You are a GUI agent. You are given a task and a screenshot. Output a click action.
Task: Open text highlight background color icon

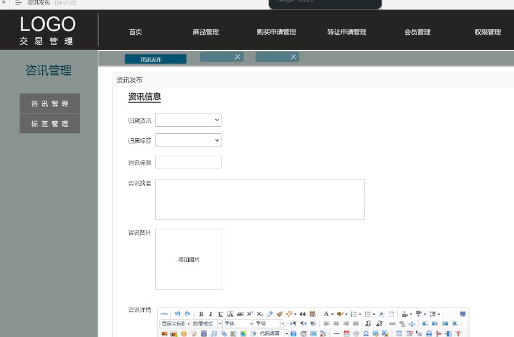coord(340,314)
